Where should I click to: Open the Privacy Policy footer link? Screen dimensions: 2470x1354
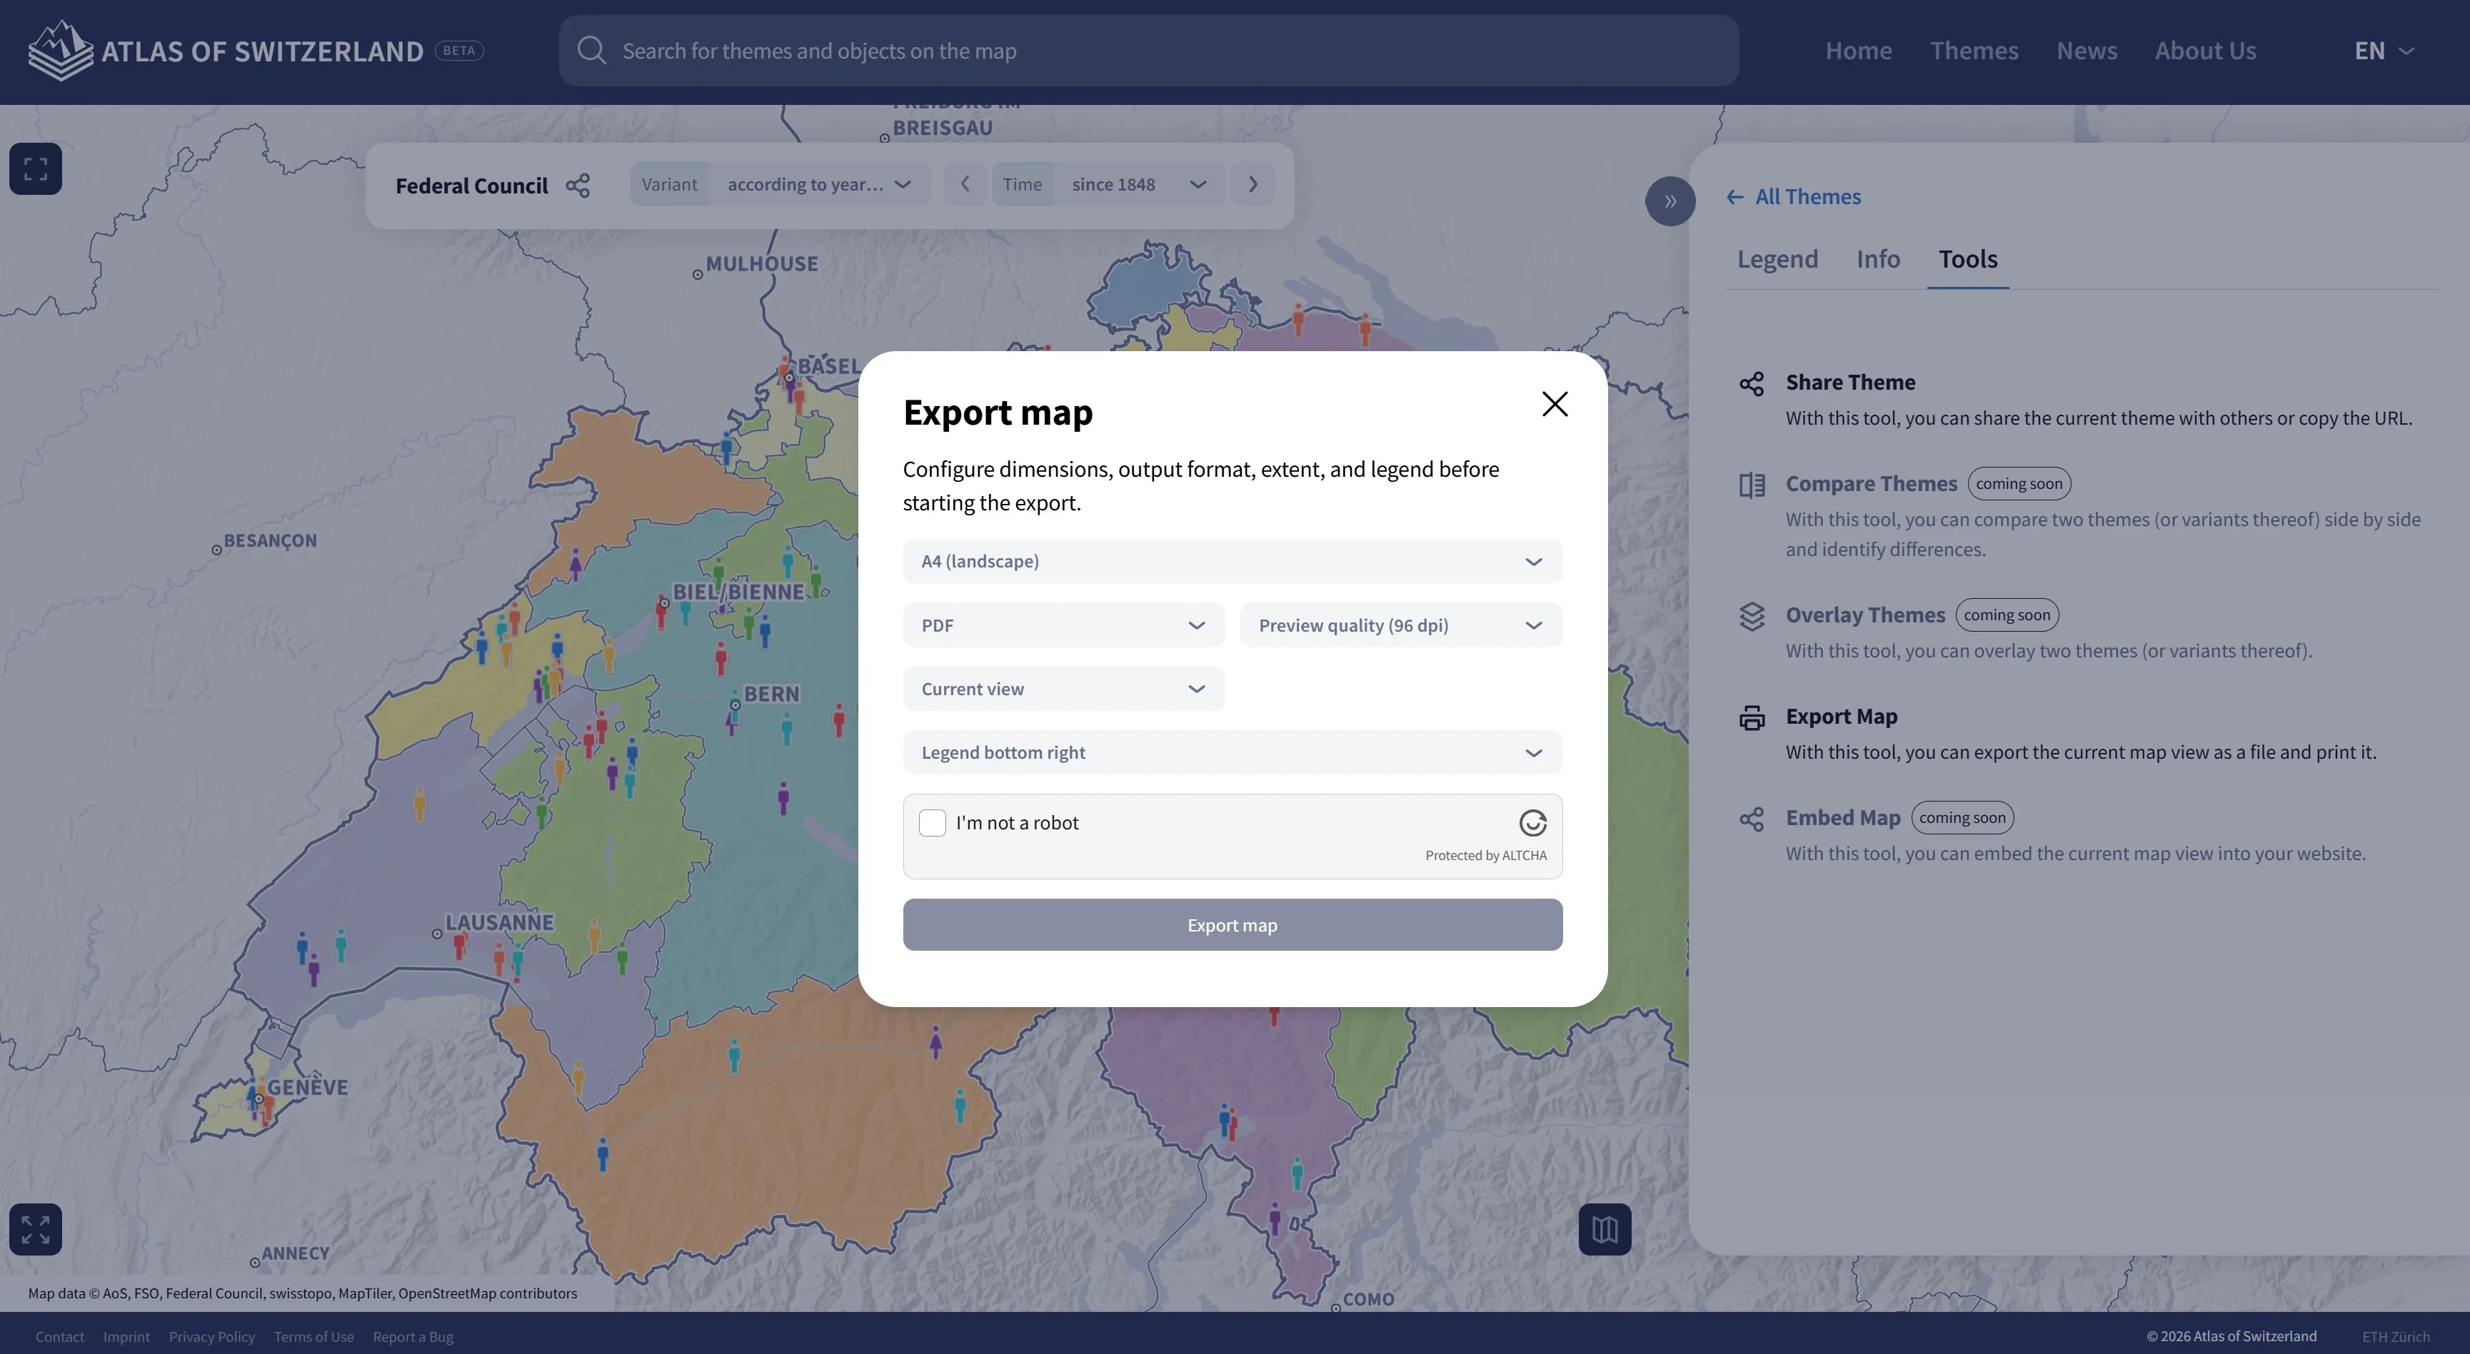point(212,1337)
